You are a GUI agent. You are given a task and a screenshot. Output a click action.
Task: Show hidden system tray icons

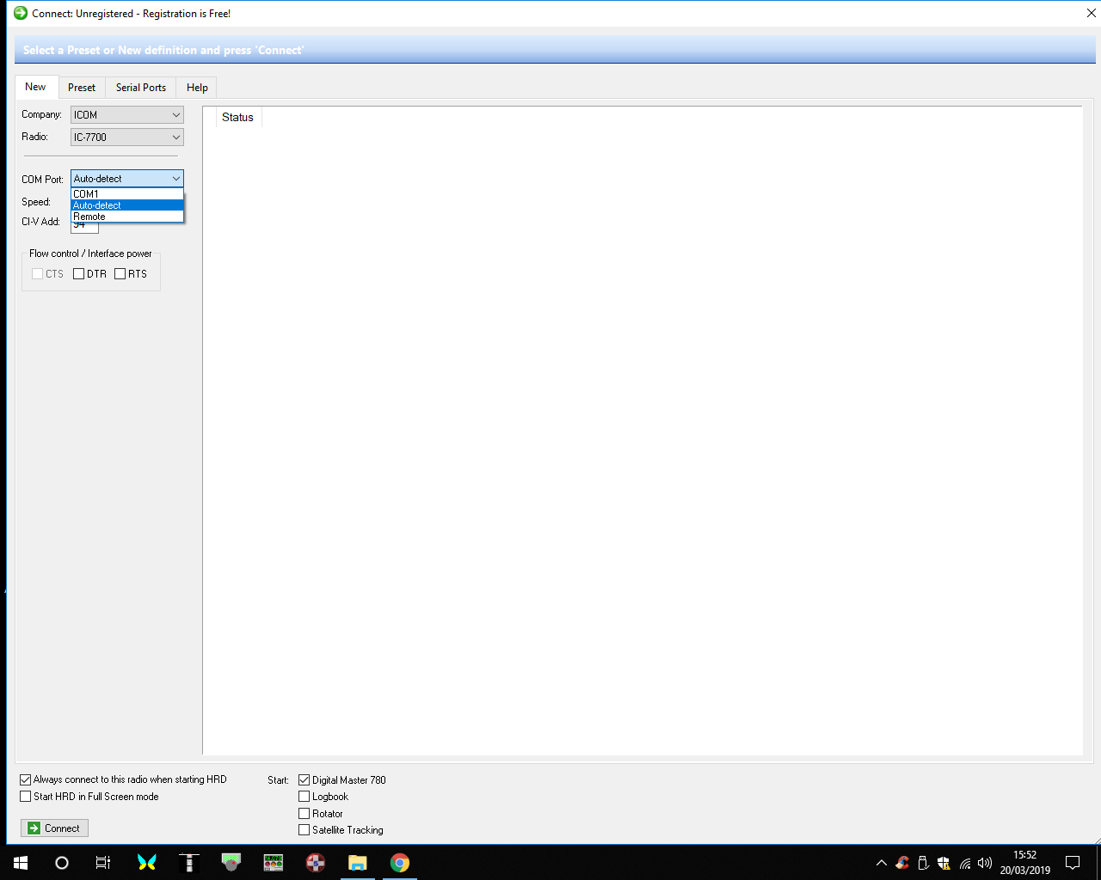[x=881, y=863]
